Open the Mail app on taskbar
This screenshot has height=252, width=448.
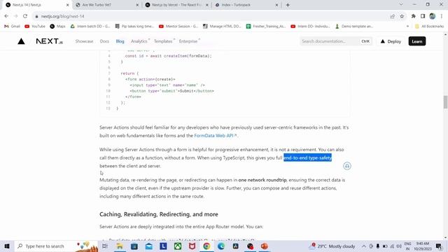(148, 246)
